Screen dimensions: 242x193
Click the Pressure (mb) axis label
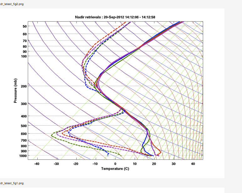[x=15, y=91]
